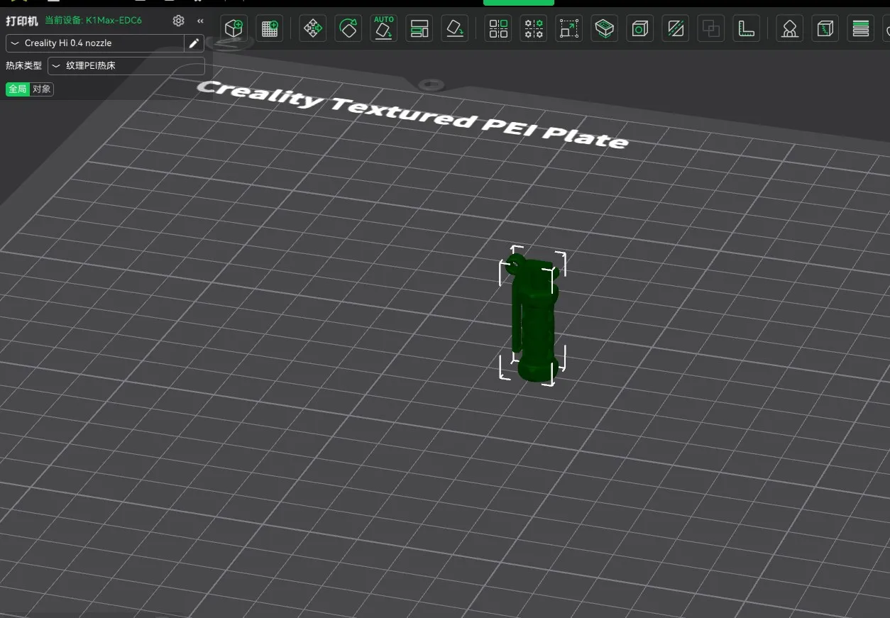This screenshot has width=890, height=618.
Task: Click the stacked panels layout icon
Action: (x=419, y=28)
